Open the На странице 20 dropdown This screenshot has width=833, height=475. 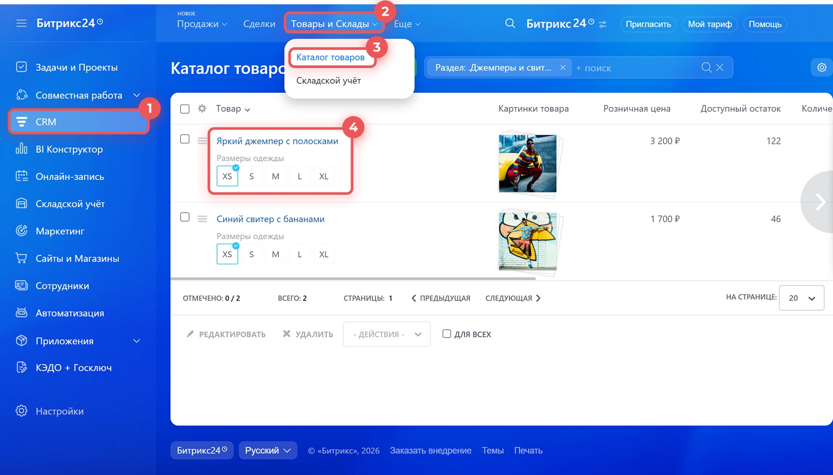801,298
